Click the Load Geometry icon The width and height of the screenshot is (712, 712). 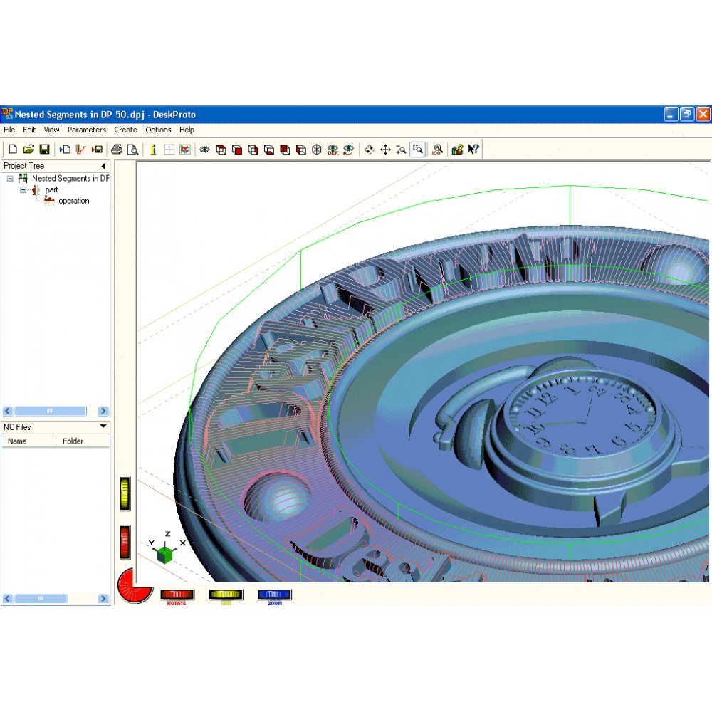click(65, 149)
